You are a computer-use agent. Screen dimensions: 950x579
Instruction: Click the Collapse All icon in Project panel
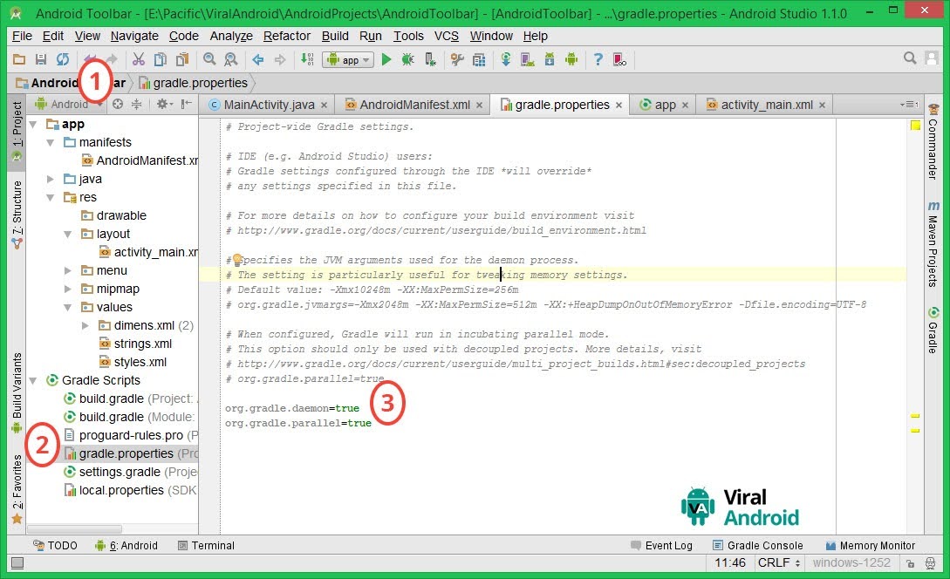point(137,104)
